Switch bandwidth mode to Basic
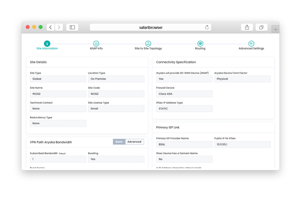 (119, 142)
